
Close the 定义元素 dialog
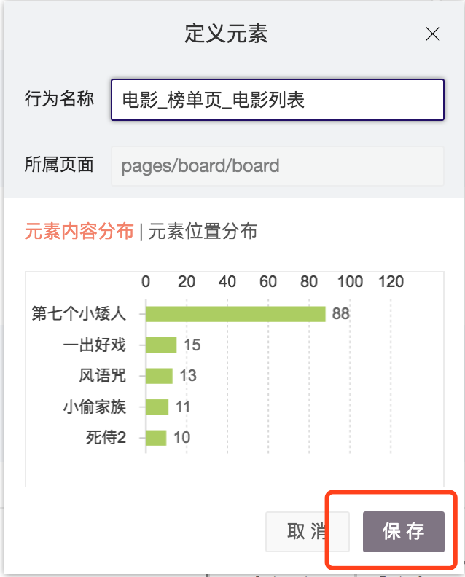pos(433,34)
